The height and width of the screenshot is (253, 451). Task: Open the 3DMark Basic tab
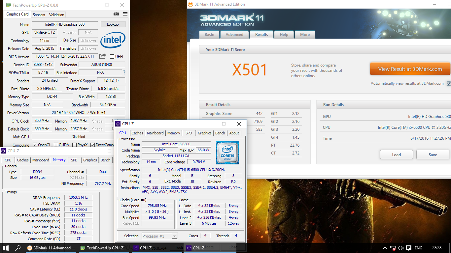click(209, 35)
